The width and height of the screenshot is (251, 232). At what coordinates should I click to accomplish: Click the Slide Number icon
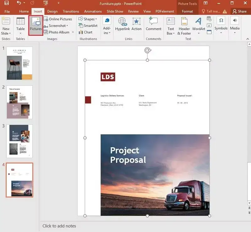click(x=209, y=25)
